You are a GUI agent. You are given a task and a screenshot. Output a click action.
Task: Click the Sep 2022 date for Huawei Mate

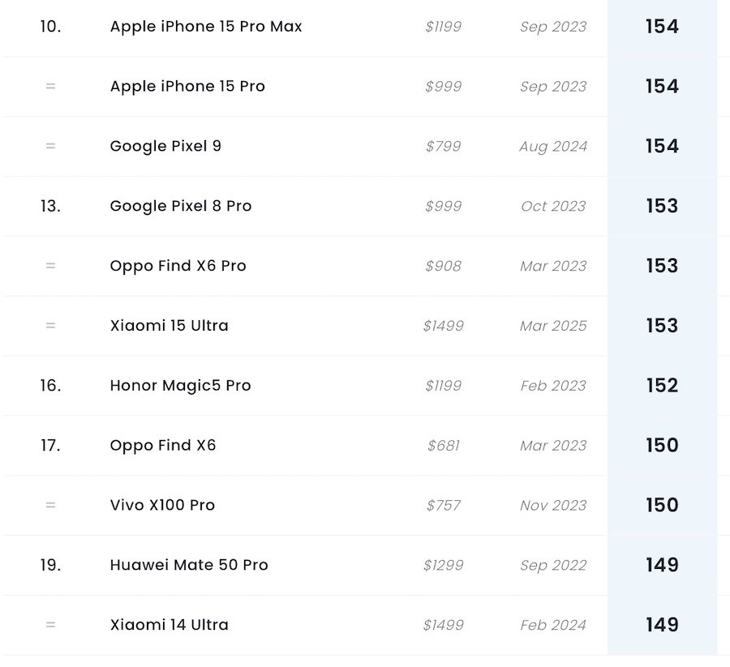coord(553,565)
